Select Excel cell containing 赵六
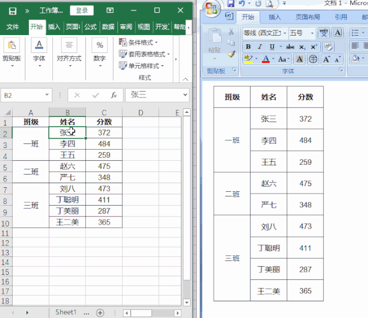Screen dimensions: 368x318 pos(67,166)
